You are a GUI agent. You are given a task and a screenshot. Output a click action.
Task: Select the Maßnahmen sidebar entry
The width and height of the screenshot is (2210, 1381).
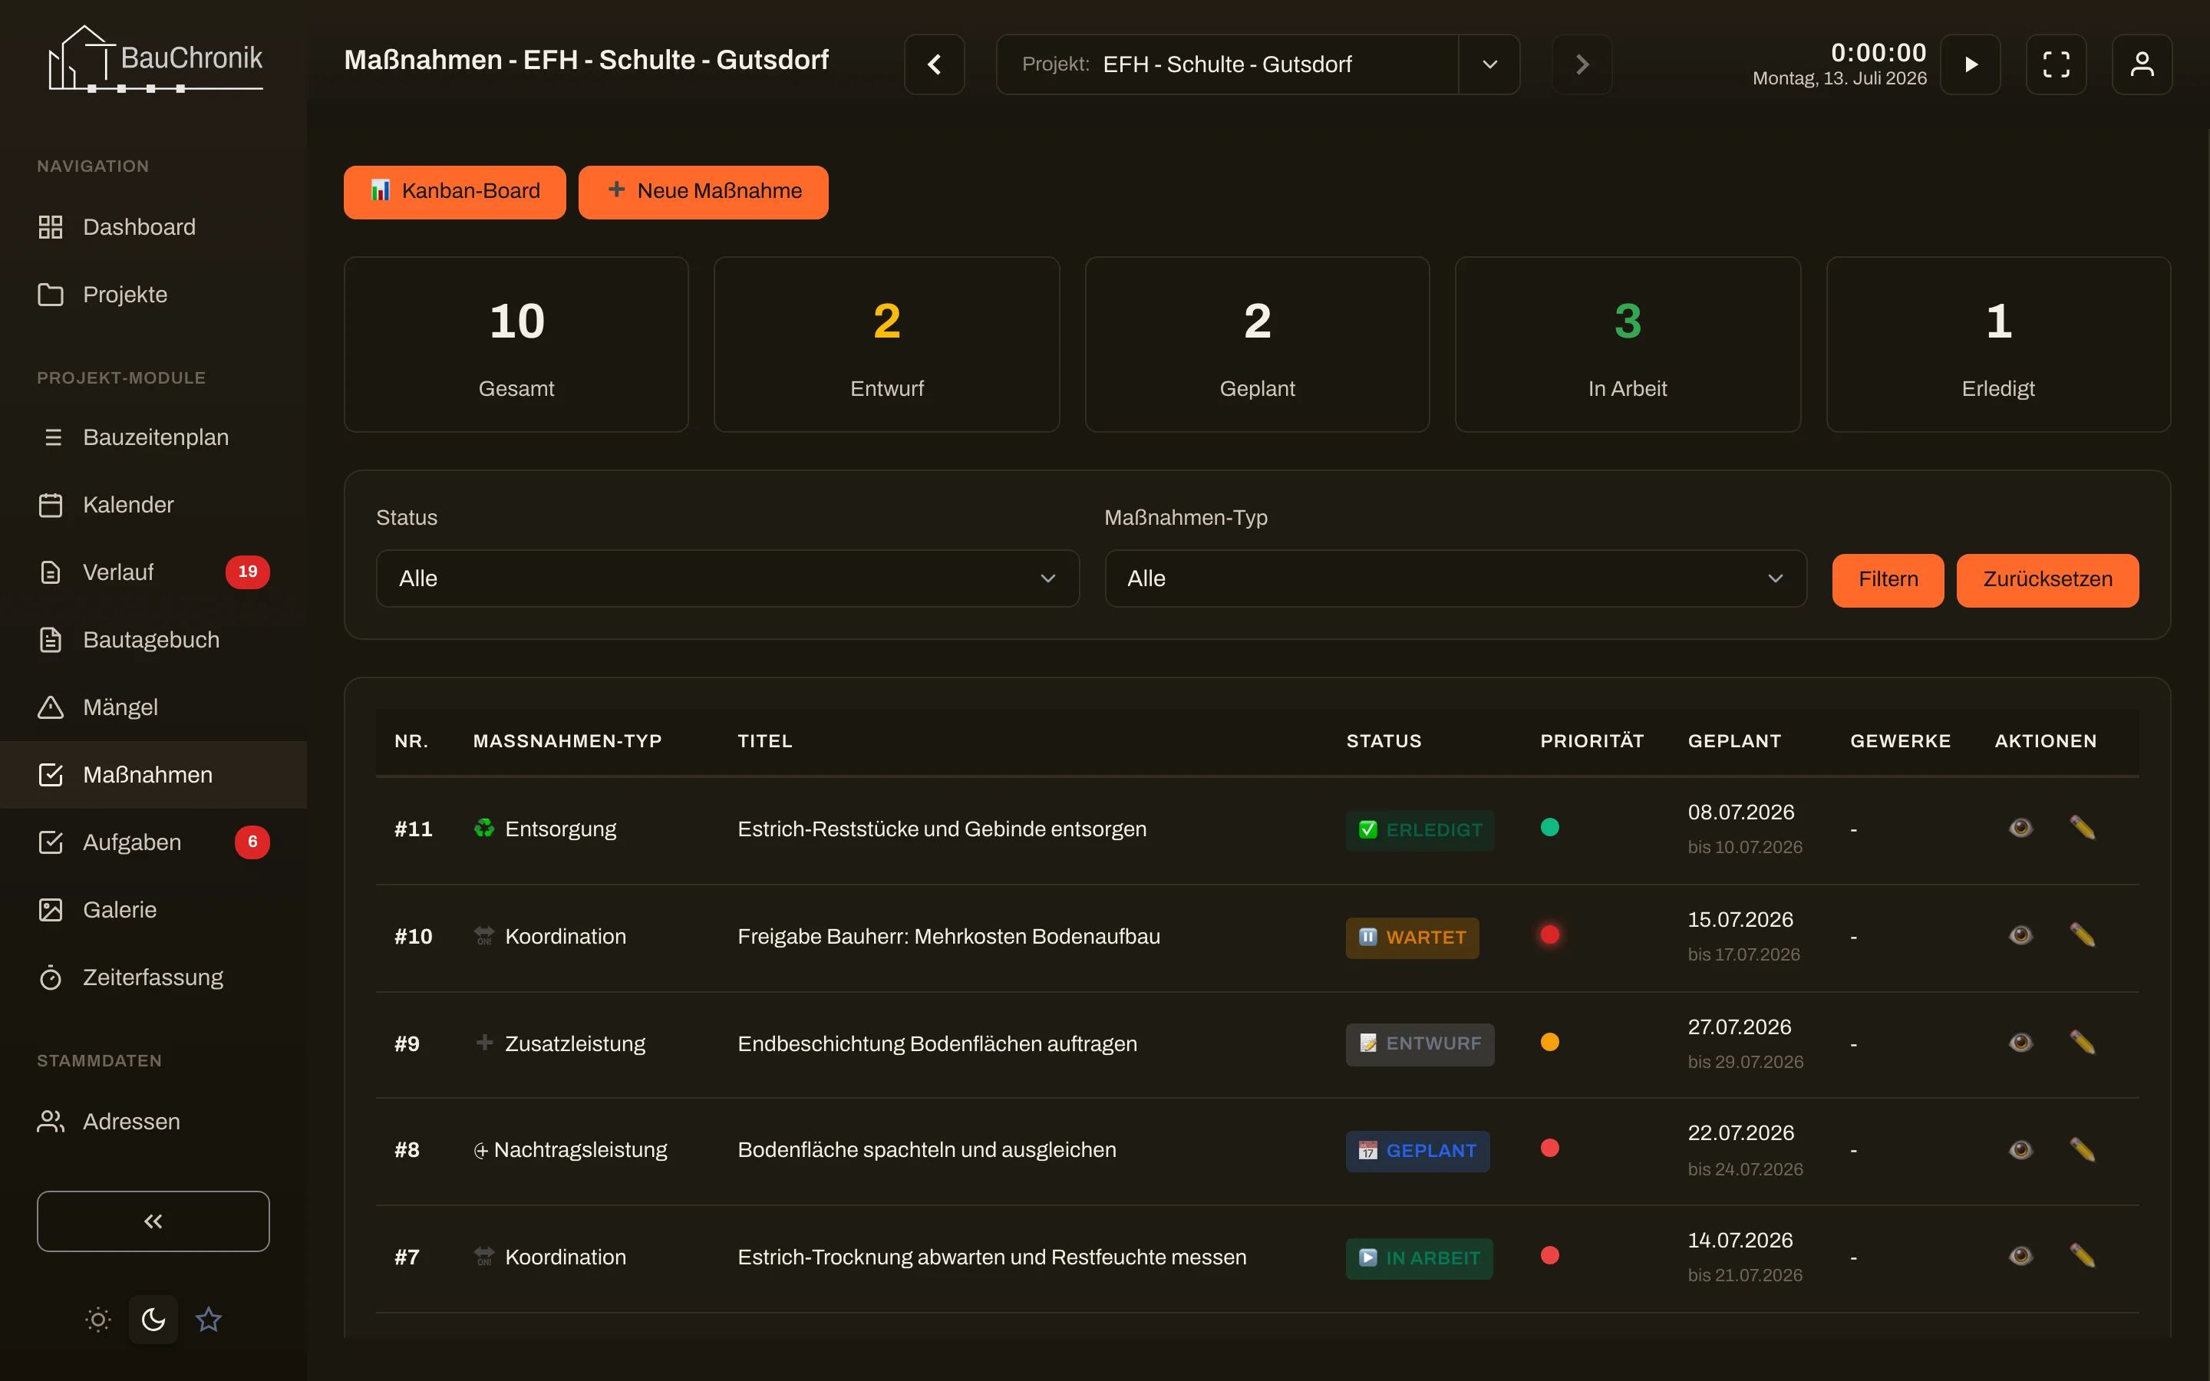coord(153,775)
